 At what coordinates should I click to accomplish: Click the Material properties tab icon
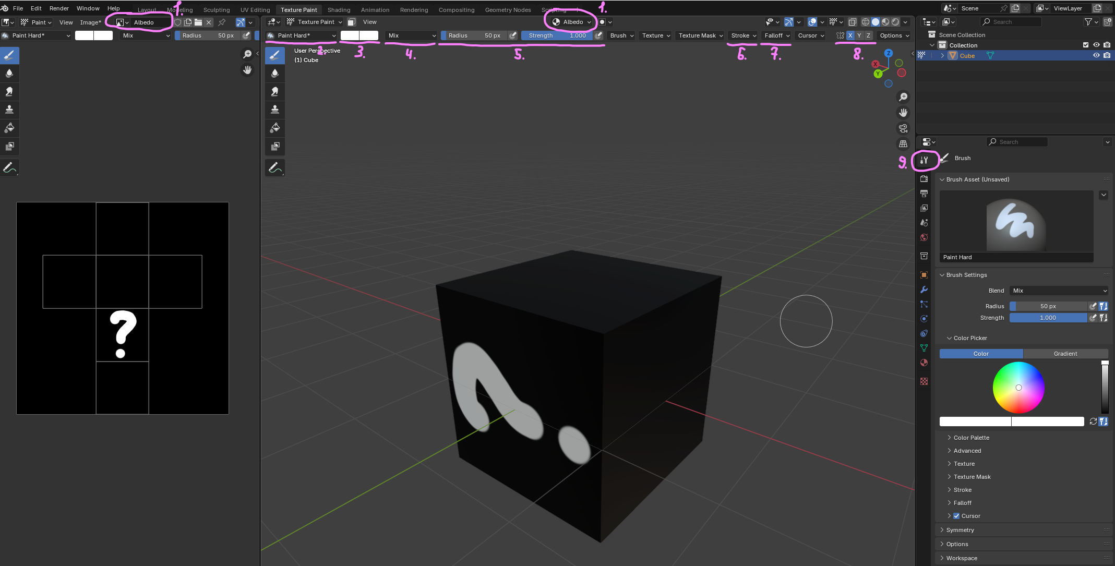[924, 363]
